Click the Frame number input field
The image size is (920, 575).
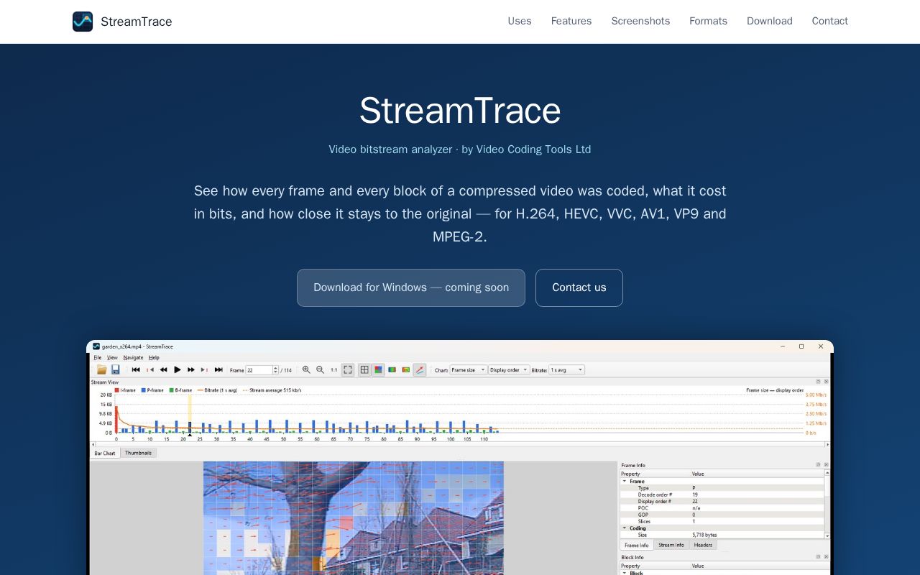coord(259,370)
